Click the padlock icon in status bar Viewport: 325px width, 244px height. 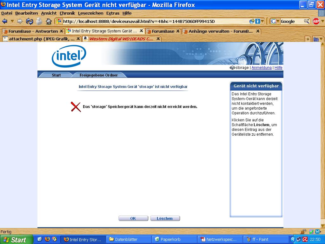[x=303, y=232]
